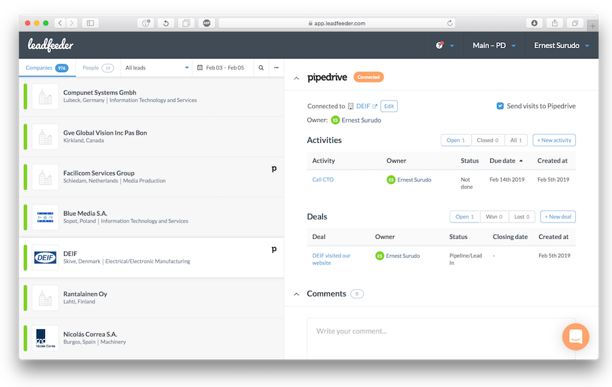The image size is (612, 387).
Task: Open the chat bubble support widget
Action: click(575, 337)
